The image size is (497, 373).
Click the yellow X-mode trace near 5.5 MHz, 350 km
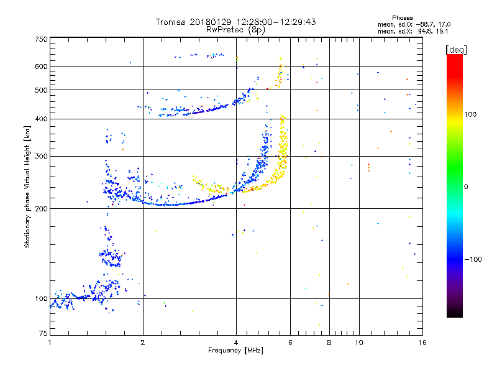pyautogui.click(x=283, y=146)
